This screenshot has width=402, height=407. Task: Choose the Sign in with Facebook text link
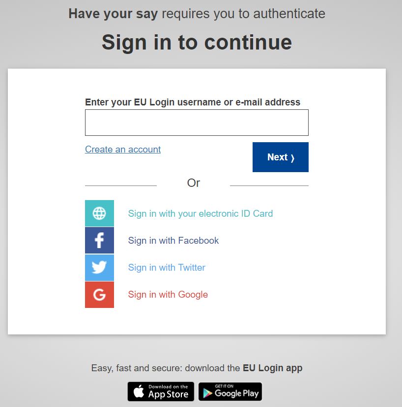173,240
